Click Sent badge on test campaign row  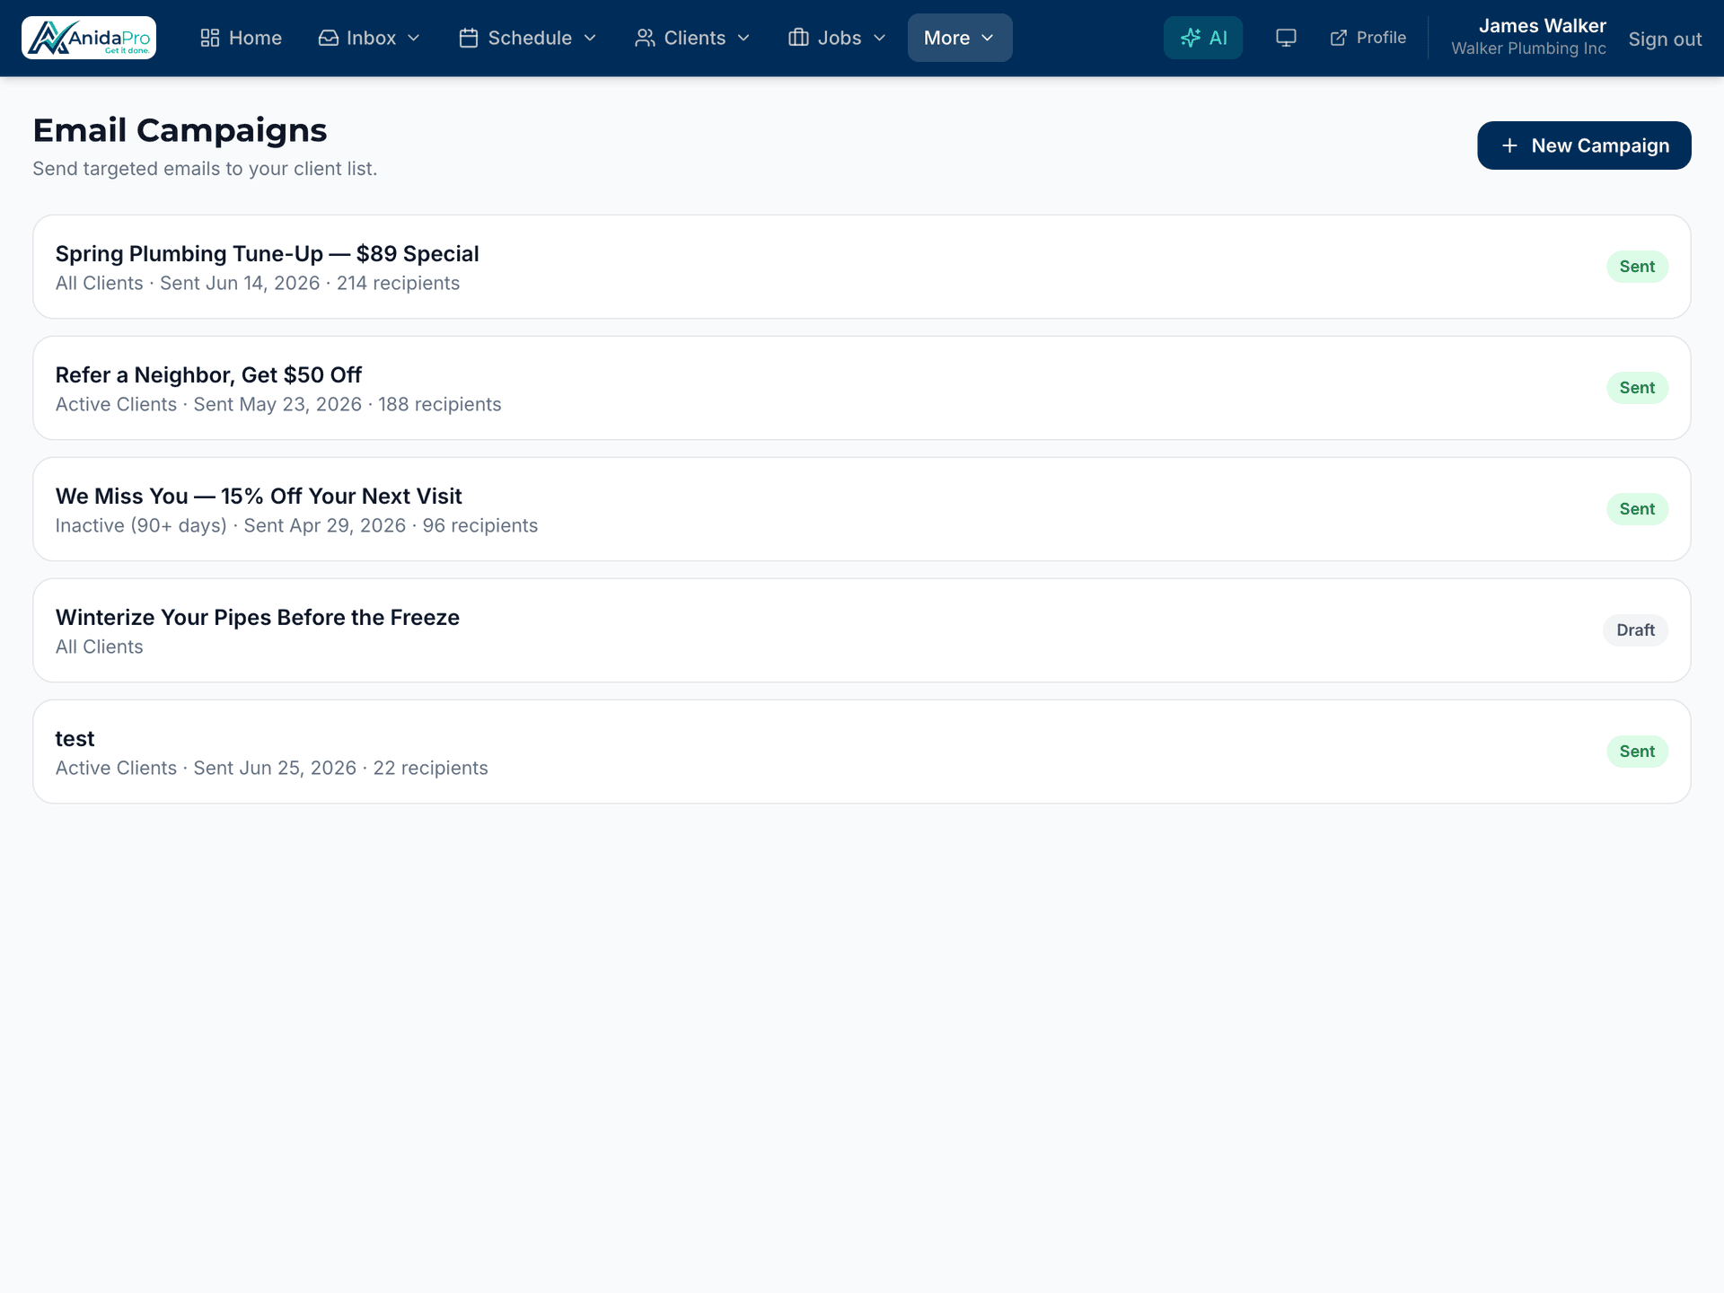click(x=1637, y=752)
